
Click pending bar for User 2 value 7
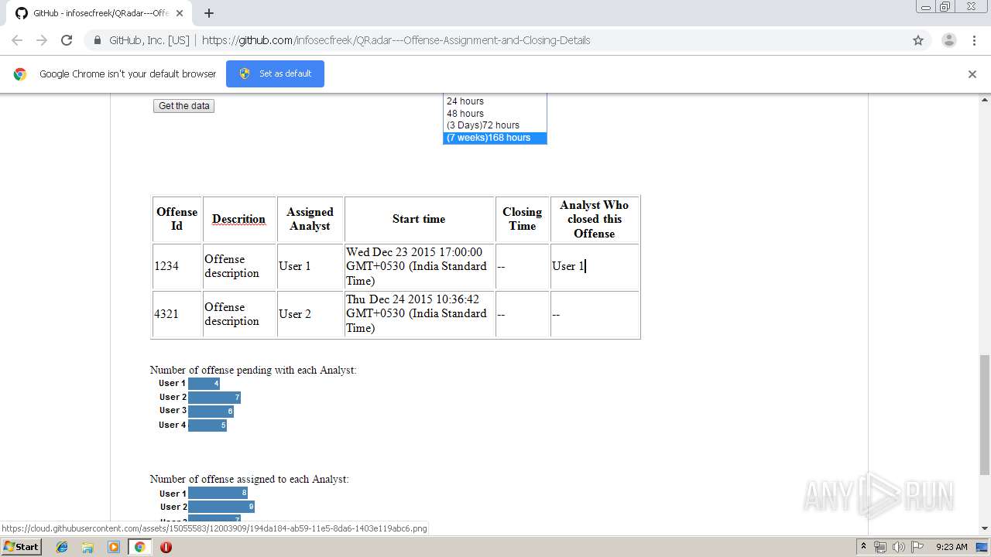click(x=214, y=397)
